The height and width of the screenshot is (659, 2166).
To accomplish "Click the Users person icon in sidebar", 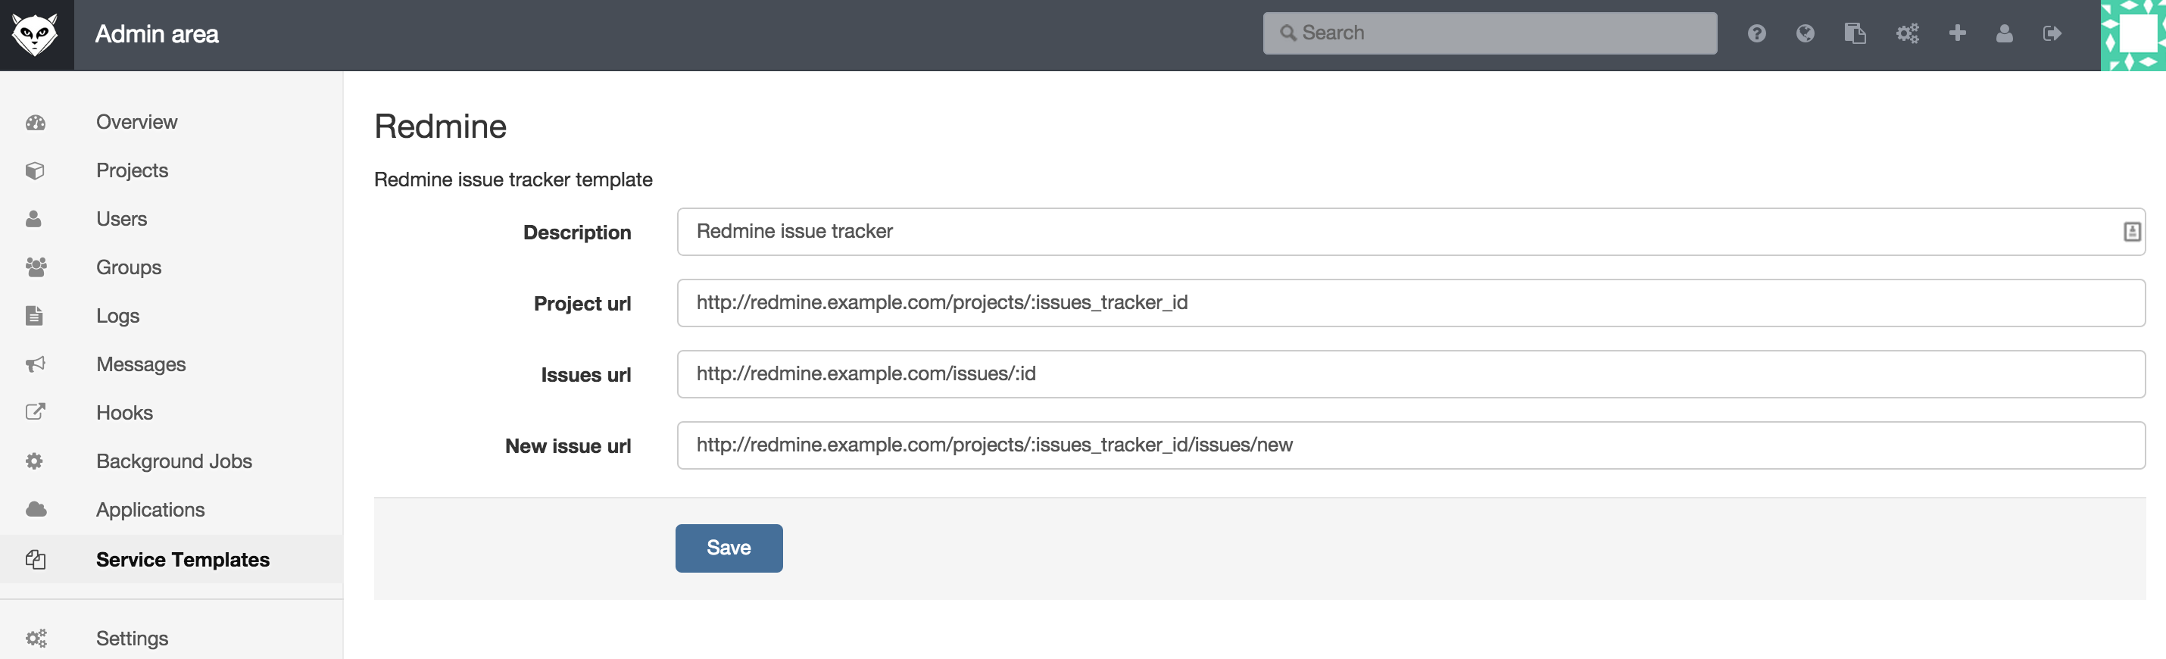I will pos(36,219).
